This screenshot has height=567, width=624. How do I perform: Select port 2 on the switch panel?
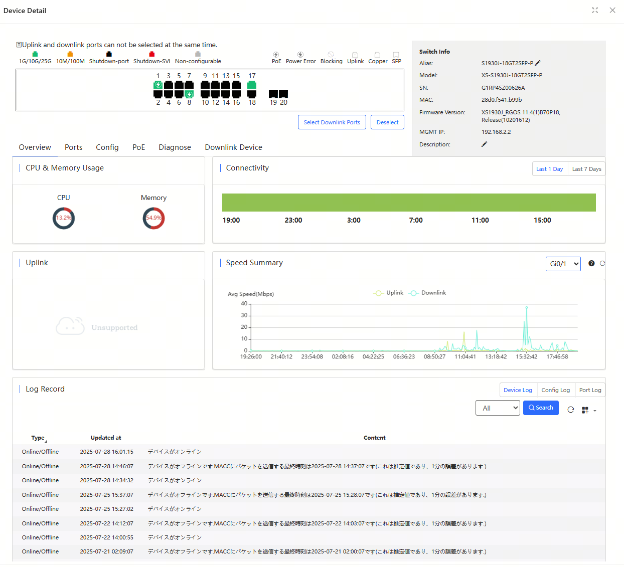[158, 94]
